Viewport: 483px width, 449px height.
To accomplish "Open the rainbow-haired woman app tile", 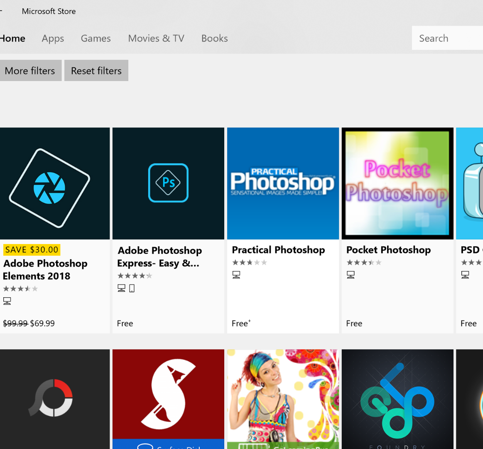I will (x=283, y=399).
